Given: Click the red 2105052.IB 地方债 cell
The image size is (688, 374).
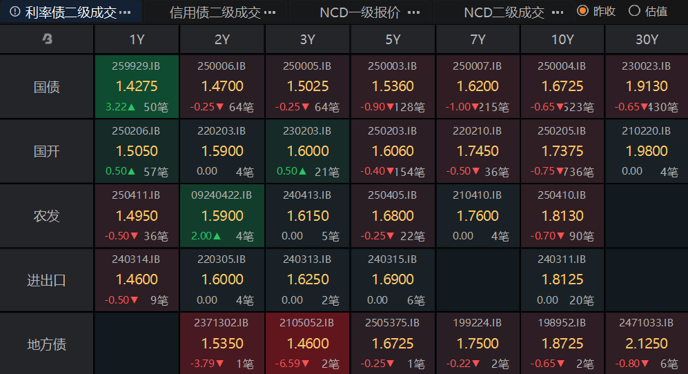Looking at the screenshot, I should 307,344.
